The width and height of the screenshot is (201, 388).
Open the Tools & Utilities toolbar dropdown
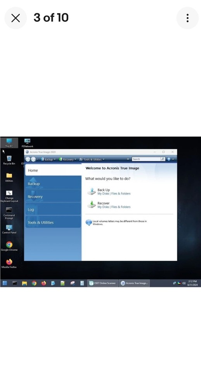[x=92, y=159]
